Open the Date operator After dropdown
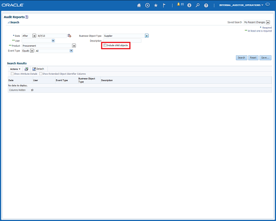Image resolution: width=276 pixels, height=221 pixels. pos(34,36)
